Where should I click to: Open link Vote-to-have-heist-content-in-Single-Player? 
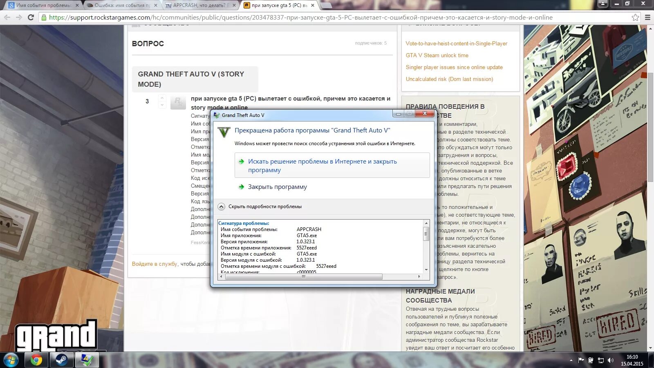click(456, 43)
